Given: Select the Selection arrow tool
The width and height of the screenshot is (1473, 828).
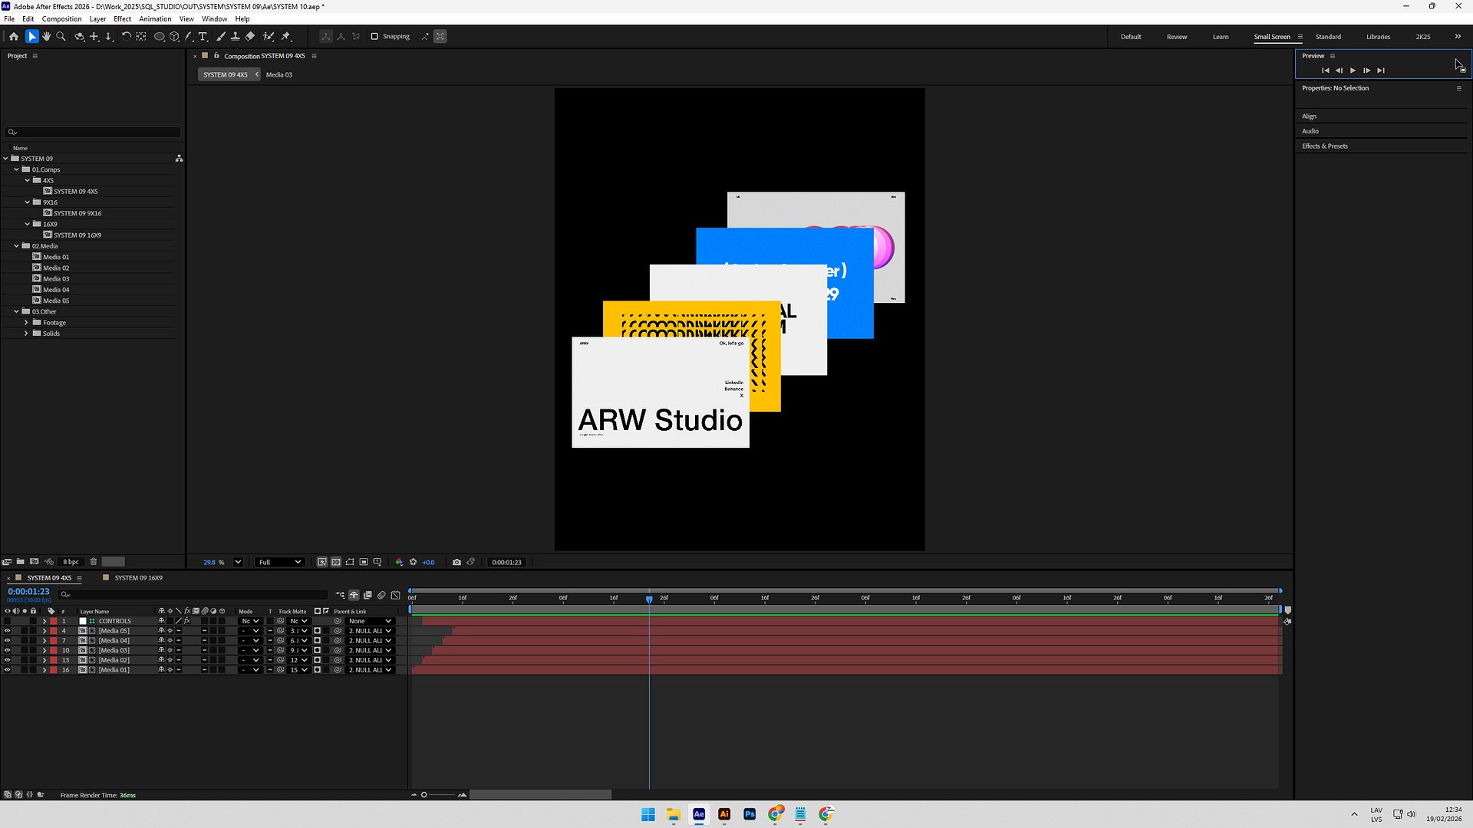Looking at the screenshot, I should (31, 36).
